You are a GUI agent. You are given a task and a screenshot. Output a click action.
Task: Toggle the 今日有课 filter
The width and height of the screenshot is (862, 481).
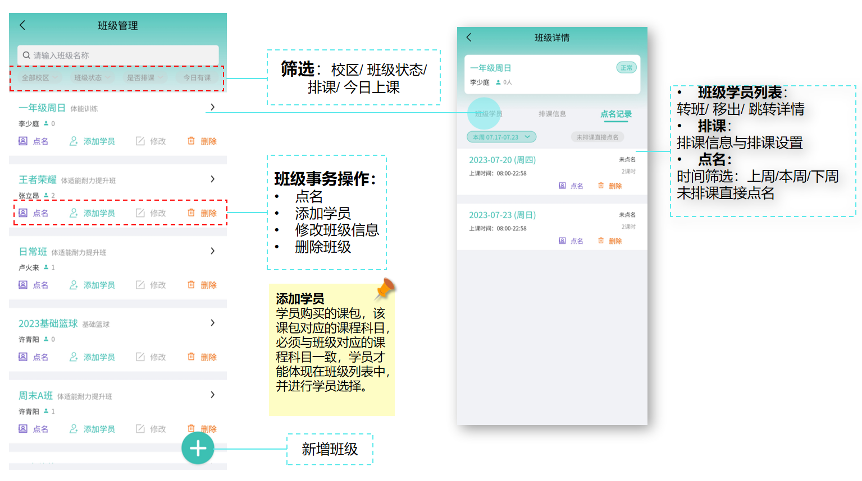coord(197,78)
